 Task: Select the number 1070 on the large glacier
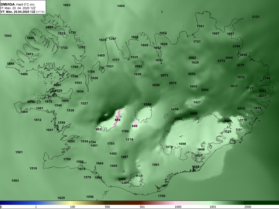coord(169,147)
